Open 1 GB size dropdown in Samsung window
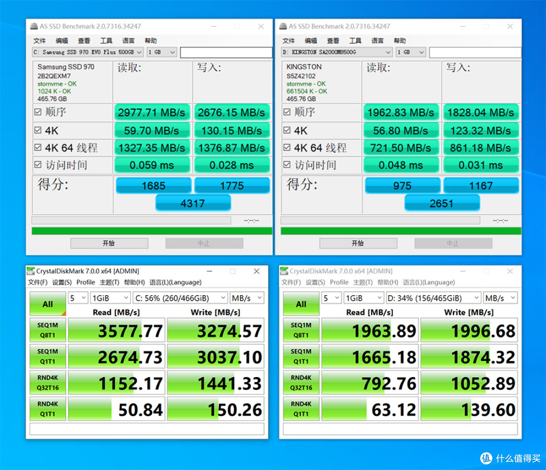Screen dimensions: 546x470 [x=162, y=52]
